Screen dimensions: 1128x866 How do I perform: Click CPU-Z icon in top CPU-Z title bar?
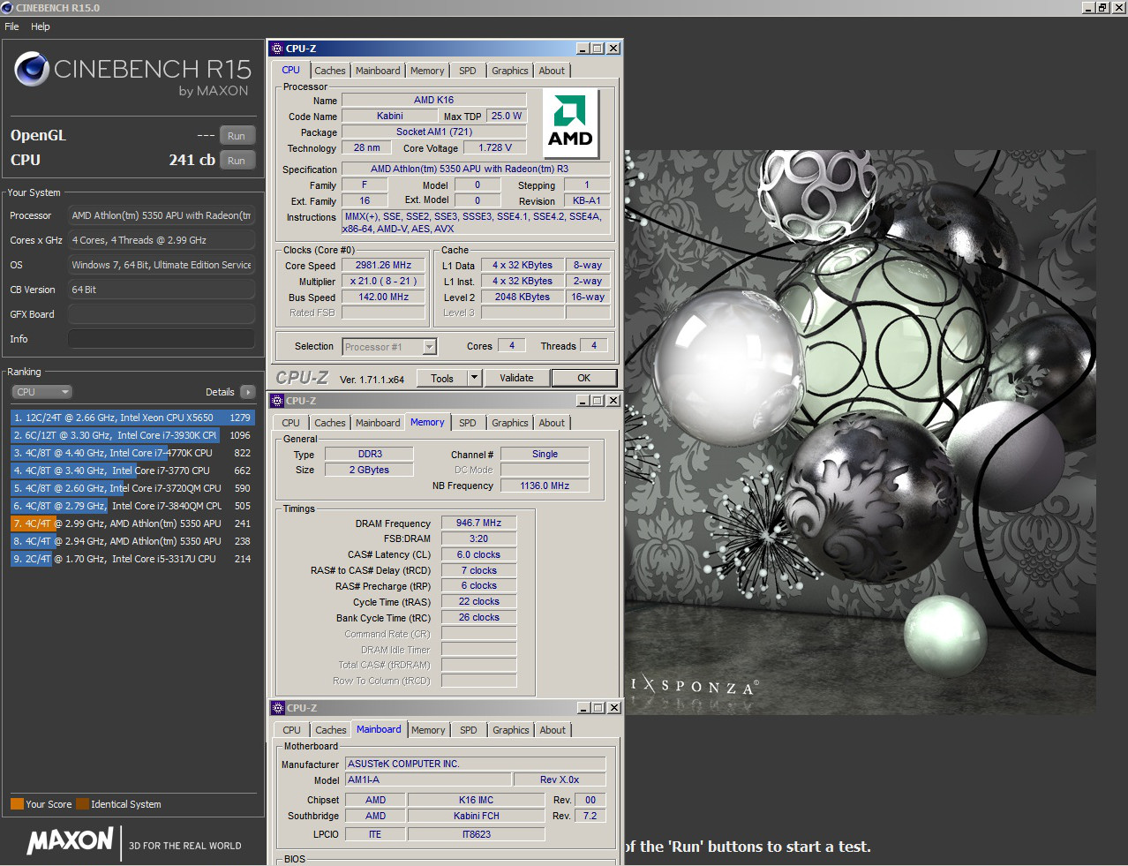(x=278, y=49)
